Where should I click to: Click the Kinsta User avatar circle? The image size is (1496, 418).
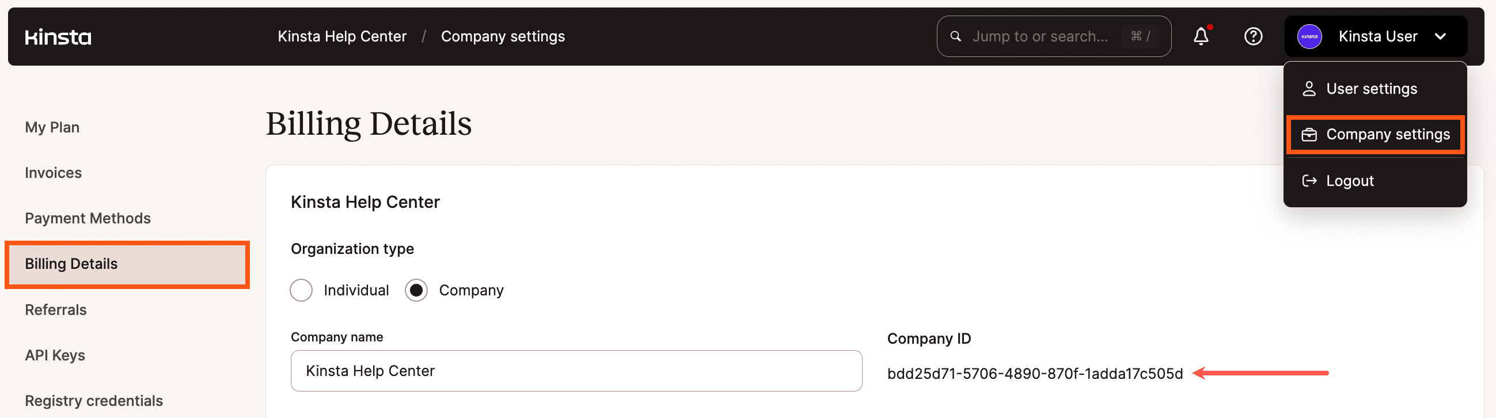1308,36
